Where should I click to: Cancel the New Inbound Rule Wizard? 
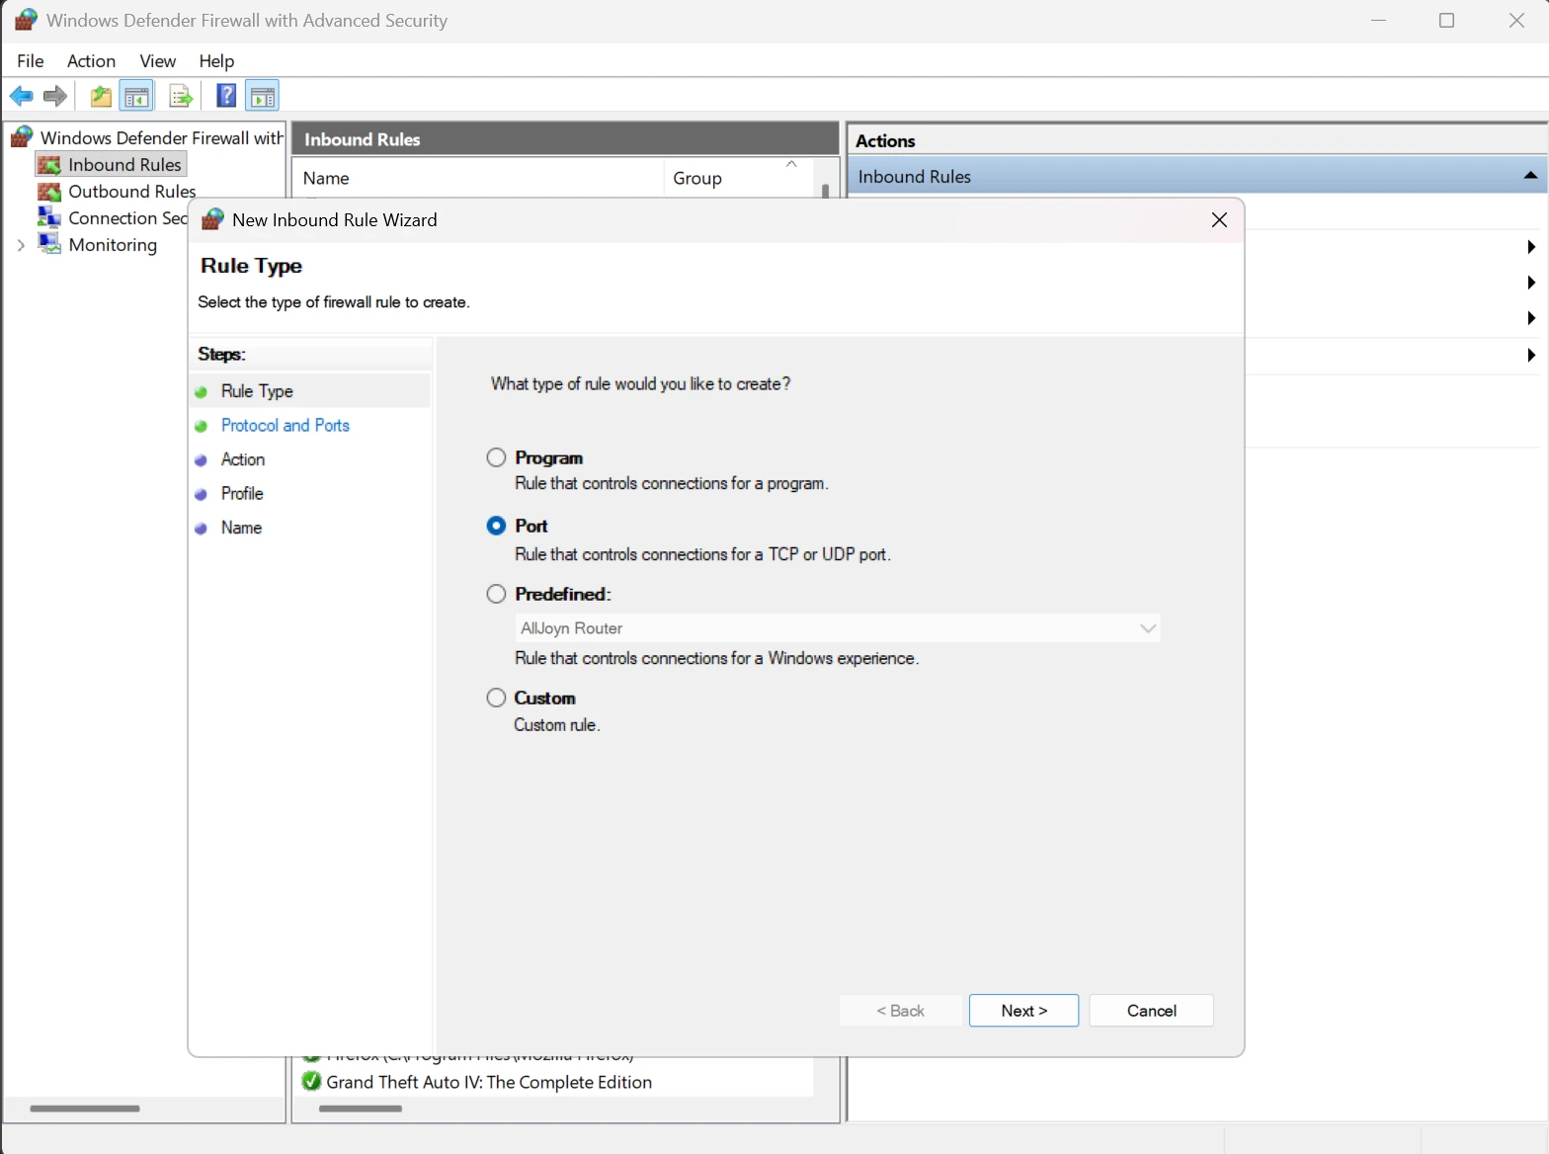point(1151,1011)
